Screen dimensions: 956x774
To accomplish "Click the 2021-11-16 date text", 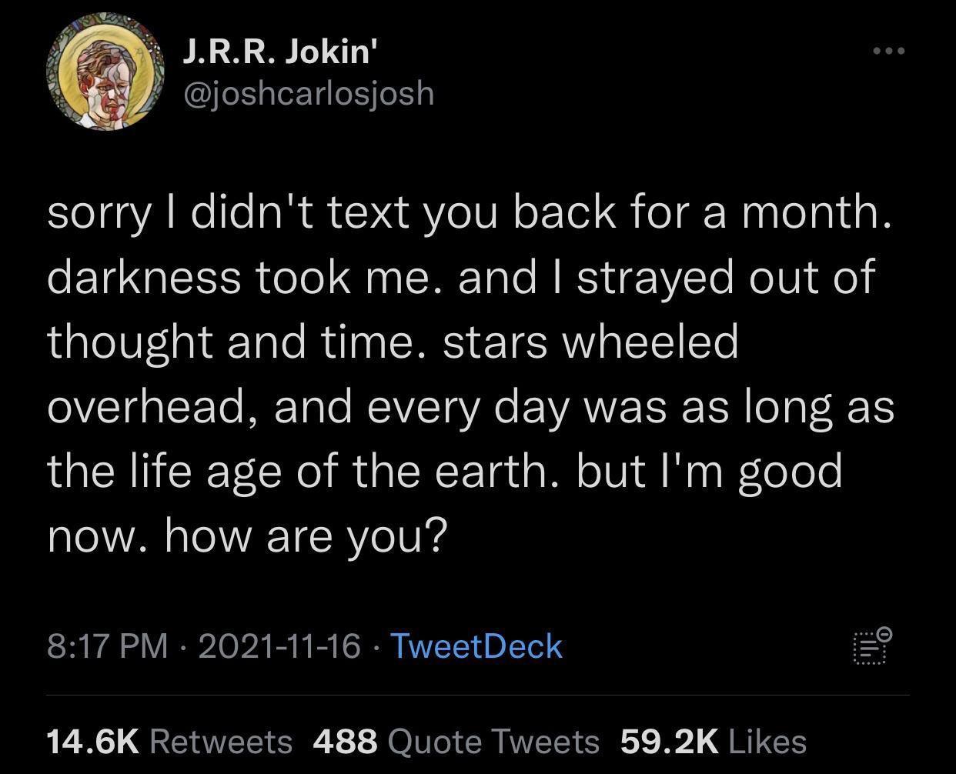I will tap(279, 646).
